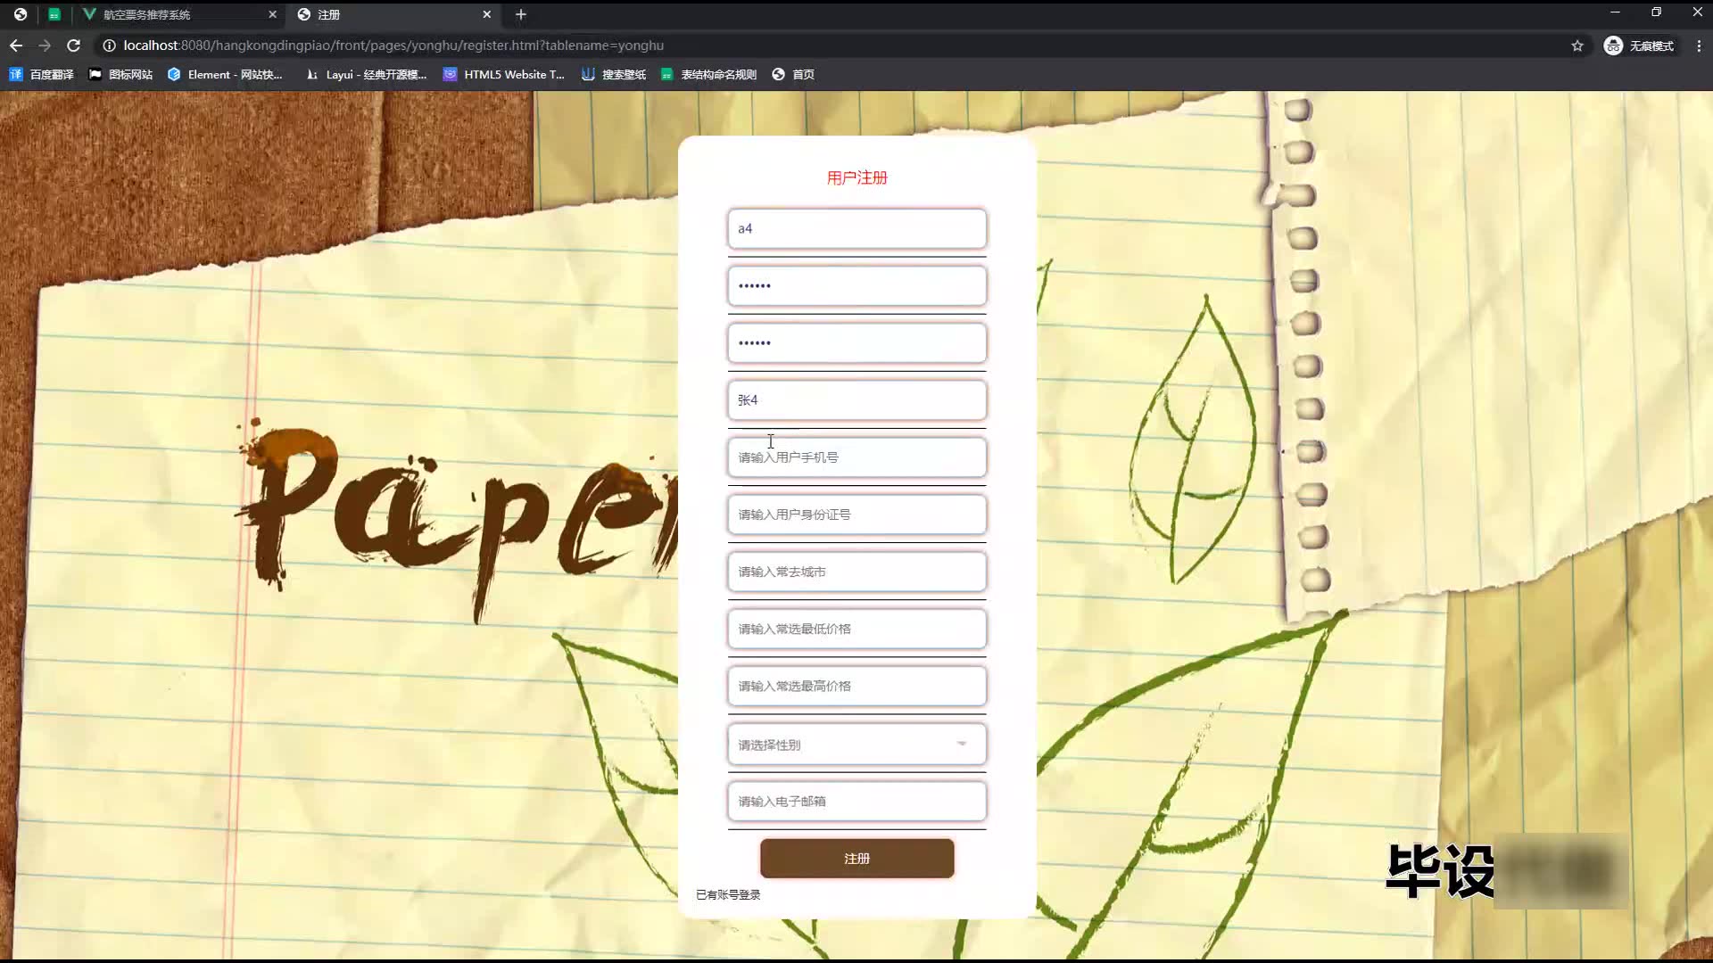This screenshot has width=1713, height=963.
Task: Reload the current page
Action: point(74,45)
